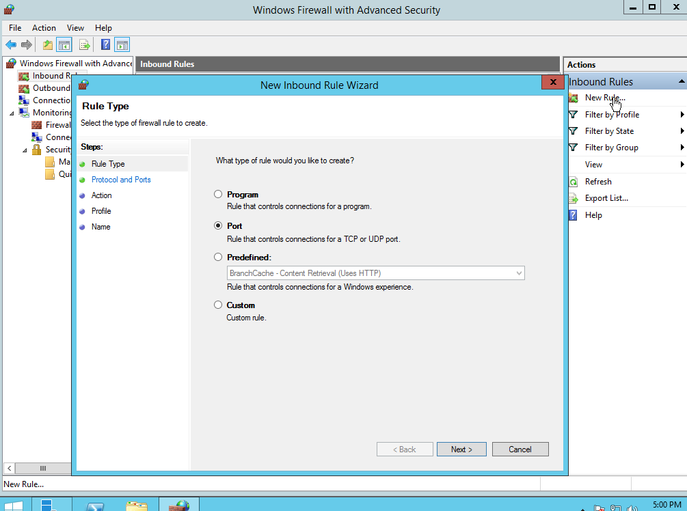Go to the Protocol and Ports step
Screen dimensions: 687x511
pyautogui.click(x=121, y=180)
